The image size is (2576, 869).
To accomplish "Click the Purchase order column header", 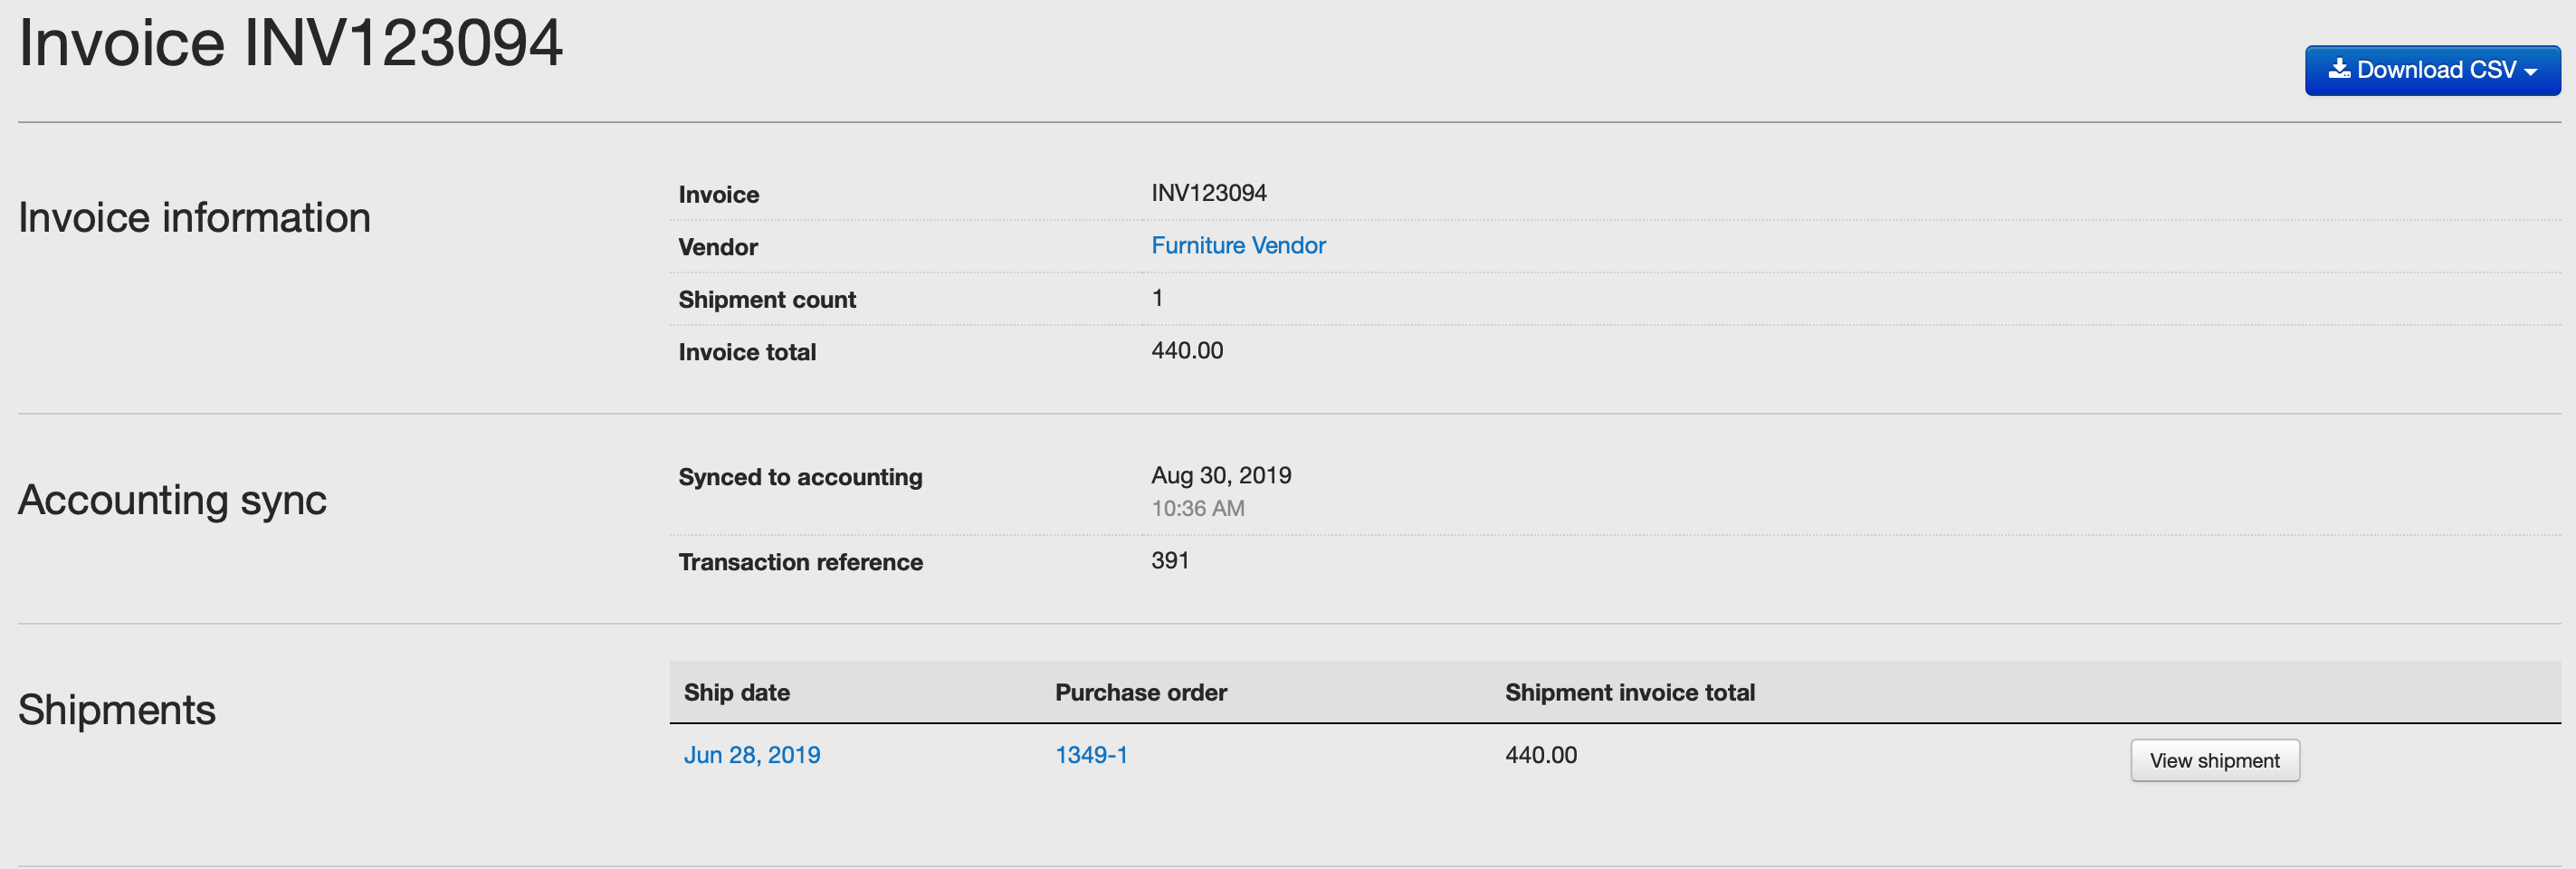I will [x=1141, y=692].
